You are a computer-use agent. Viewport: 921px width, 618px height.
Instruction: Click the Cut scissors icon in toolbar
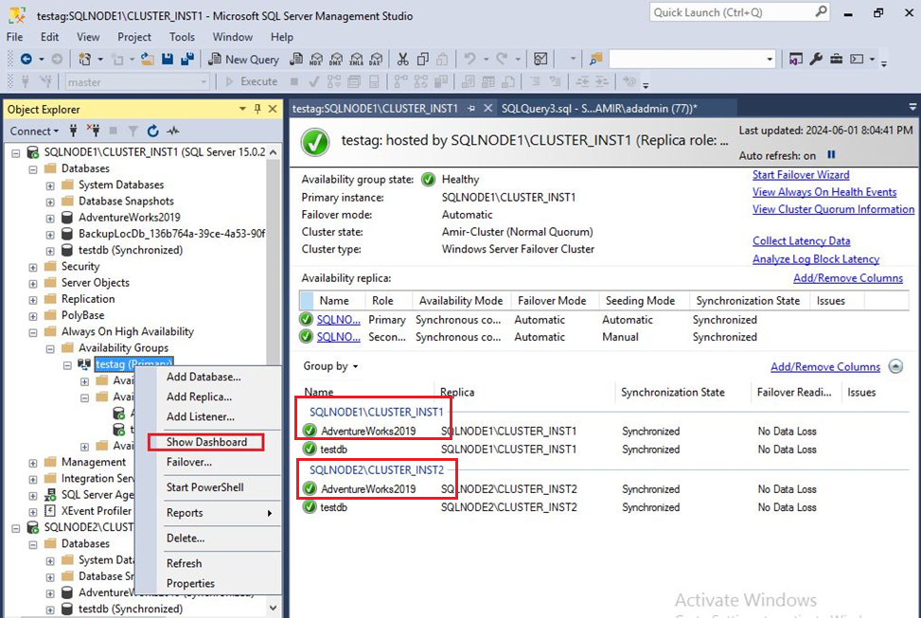[402, 60]
